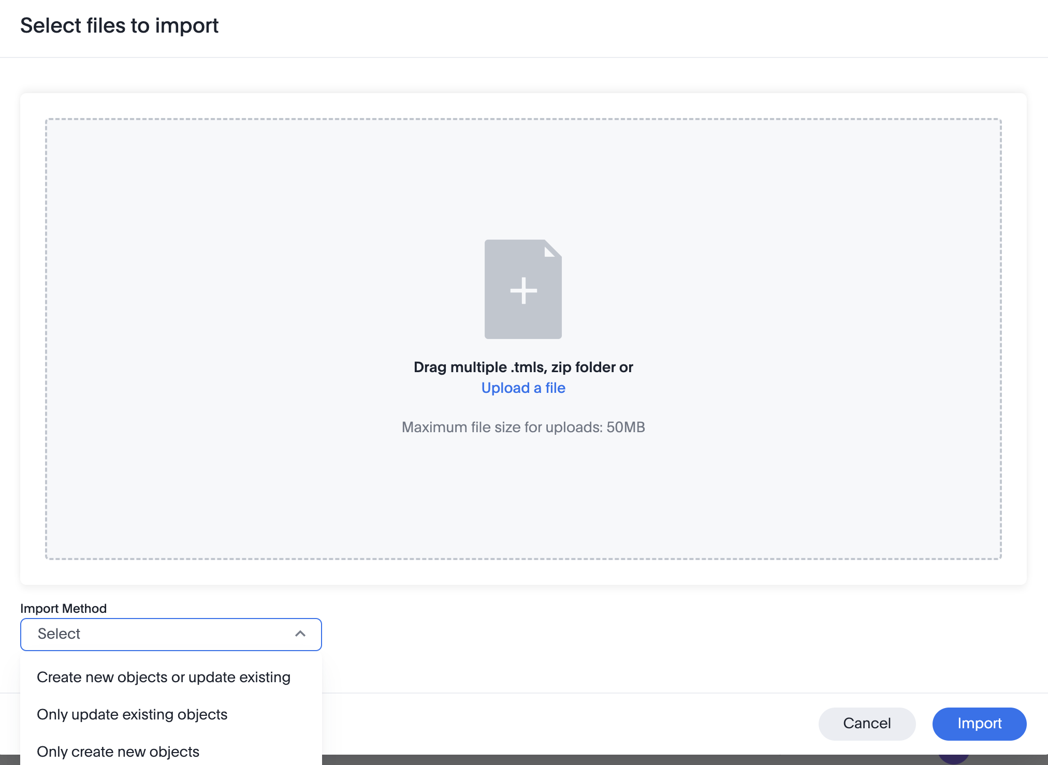Click the chevron on the Select field
The image size is (1048, 765).
pos(300,634)
